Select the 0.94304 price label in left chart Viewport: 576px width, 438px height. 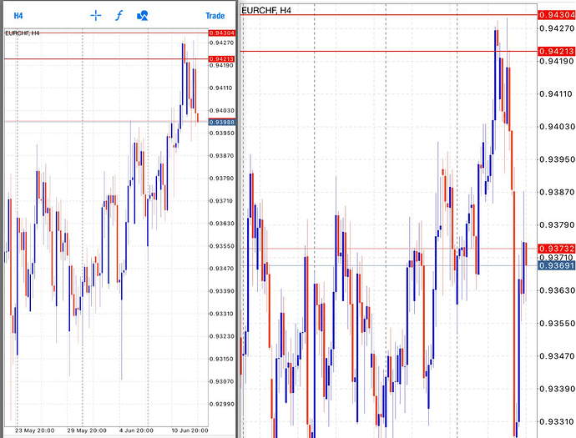221,33
